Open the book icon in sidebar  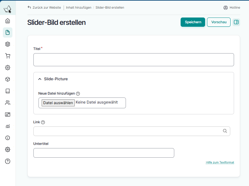8,91
